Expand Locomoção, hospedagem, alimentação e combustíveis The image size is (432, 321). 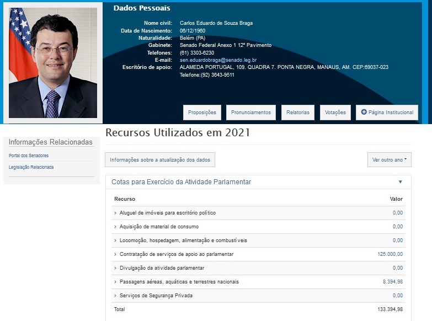pyautogui.click(x=183, y=240)
